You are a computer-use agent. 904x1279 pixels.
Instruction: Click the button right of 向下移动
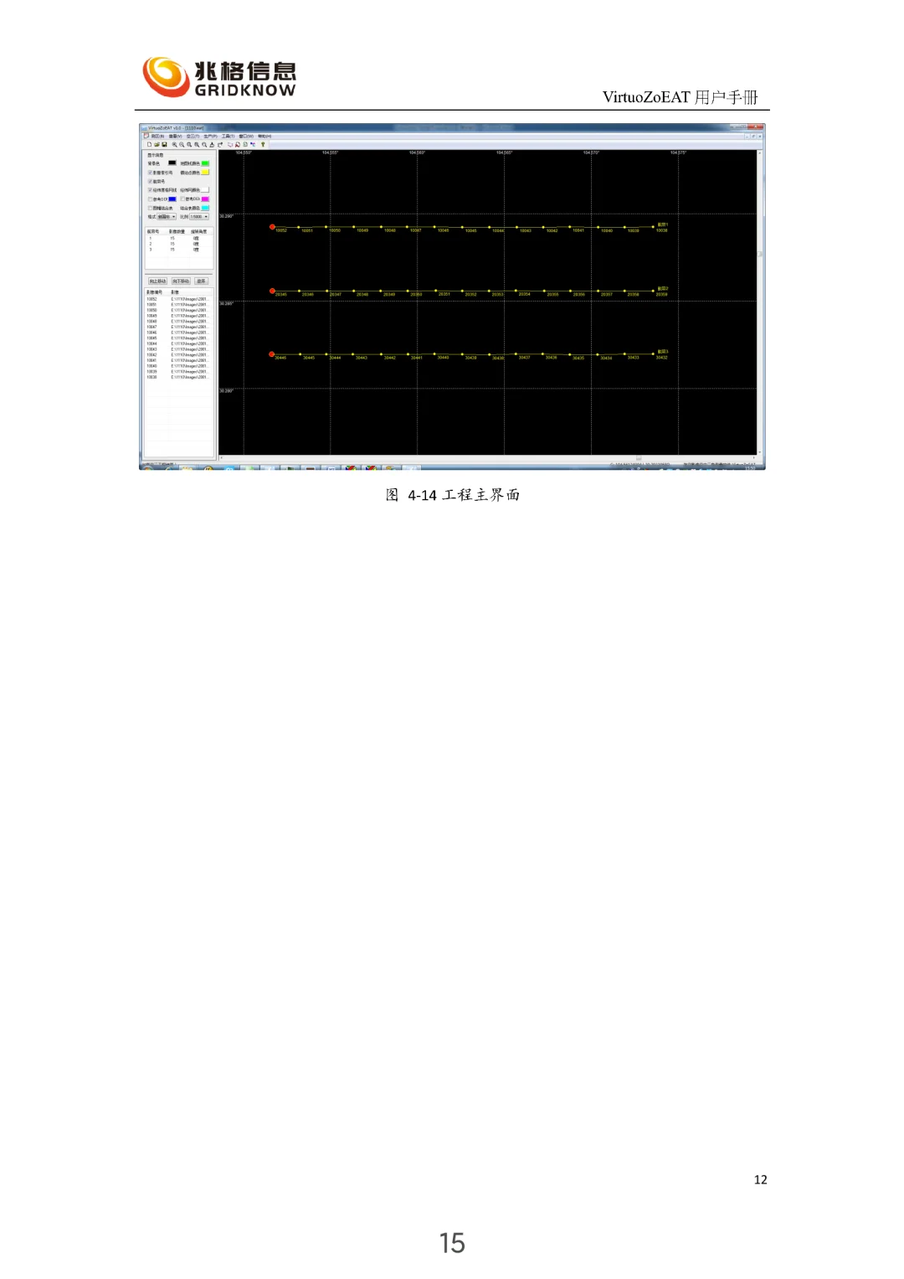click(x=201, y=281)
